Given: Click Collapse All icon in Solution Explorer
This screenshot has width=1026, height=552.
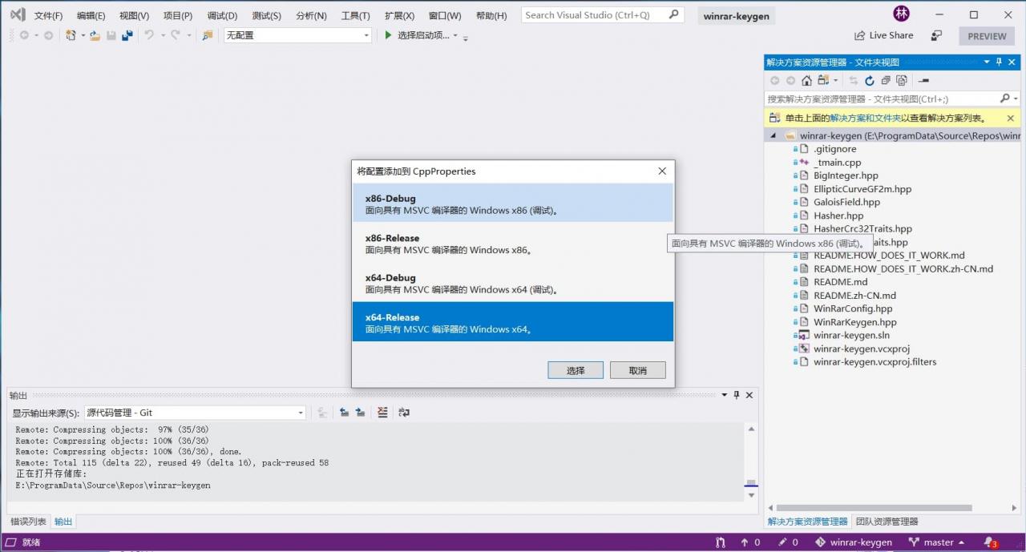Looking at the screenshot, I should click(886, 80).
